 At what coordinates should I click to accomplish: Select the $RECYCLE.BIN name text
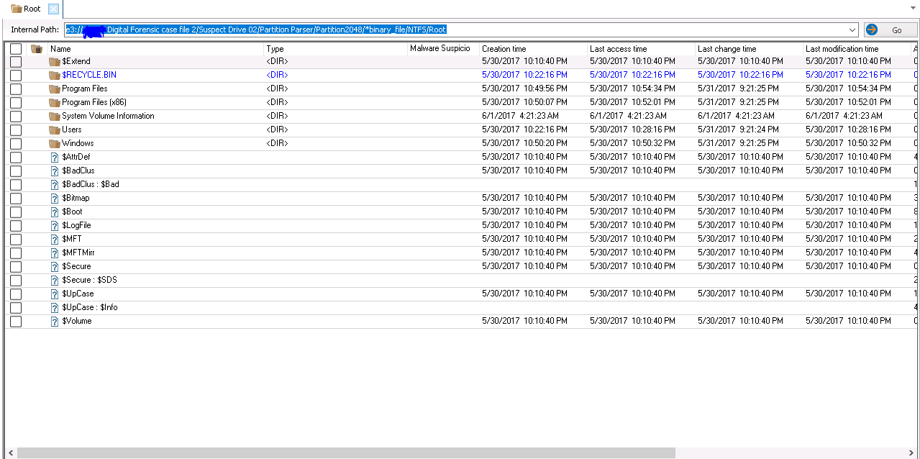[89, 75]
